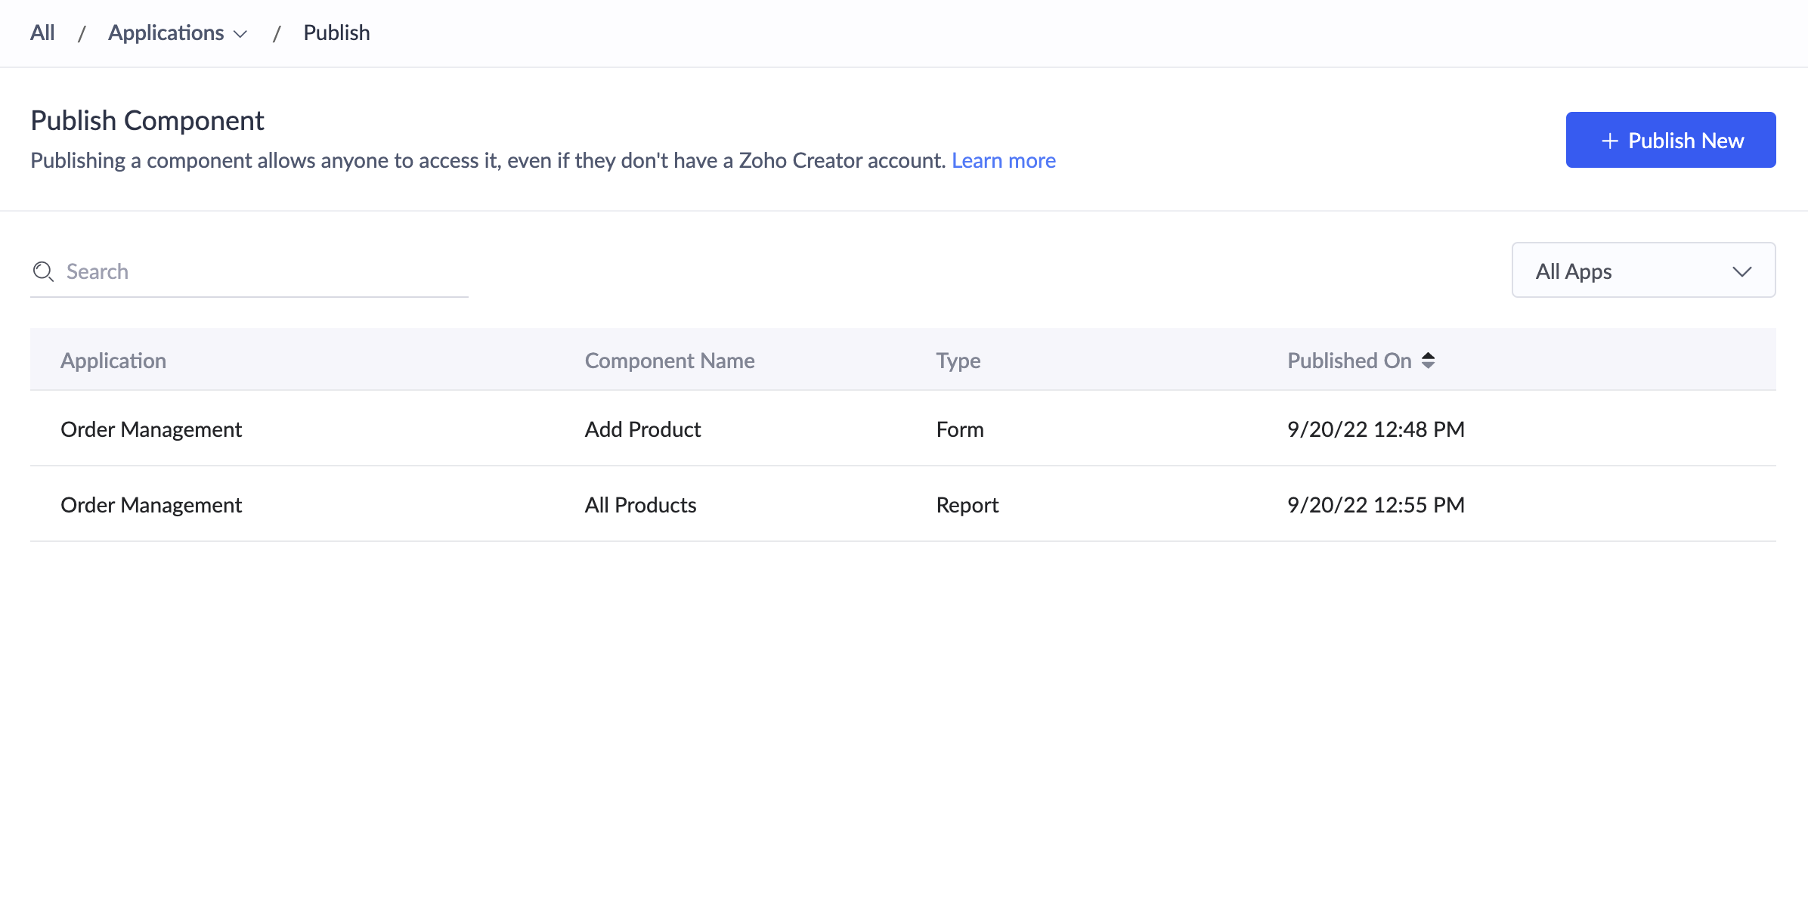
Task: Click the Published On sort arrows
Action: (x=1428, y=361)
